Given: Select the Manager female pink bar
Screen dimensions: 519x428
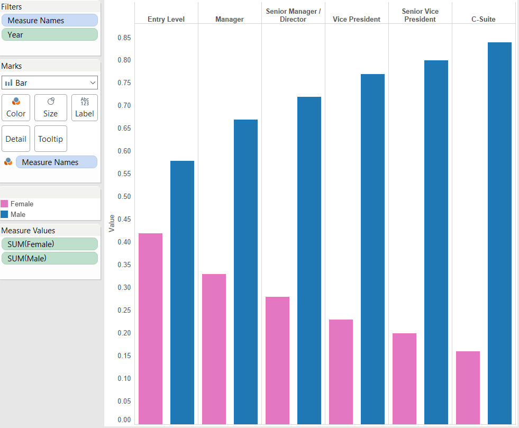Looking at the screenshot, I should (214, 349).
